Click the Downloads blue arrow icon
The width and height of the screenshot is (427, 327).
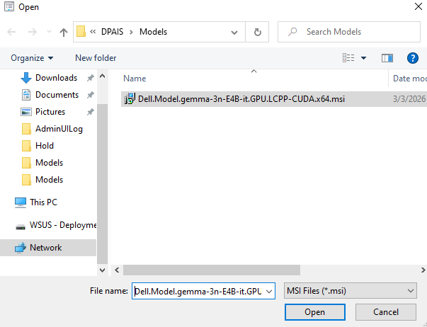click(x=26, y=78)
